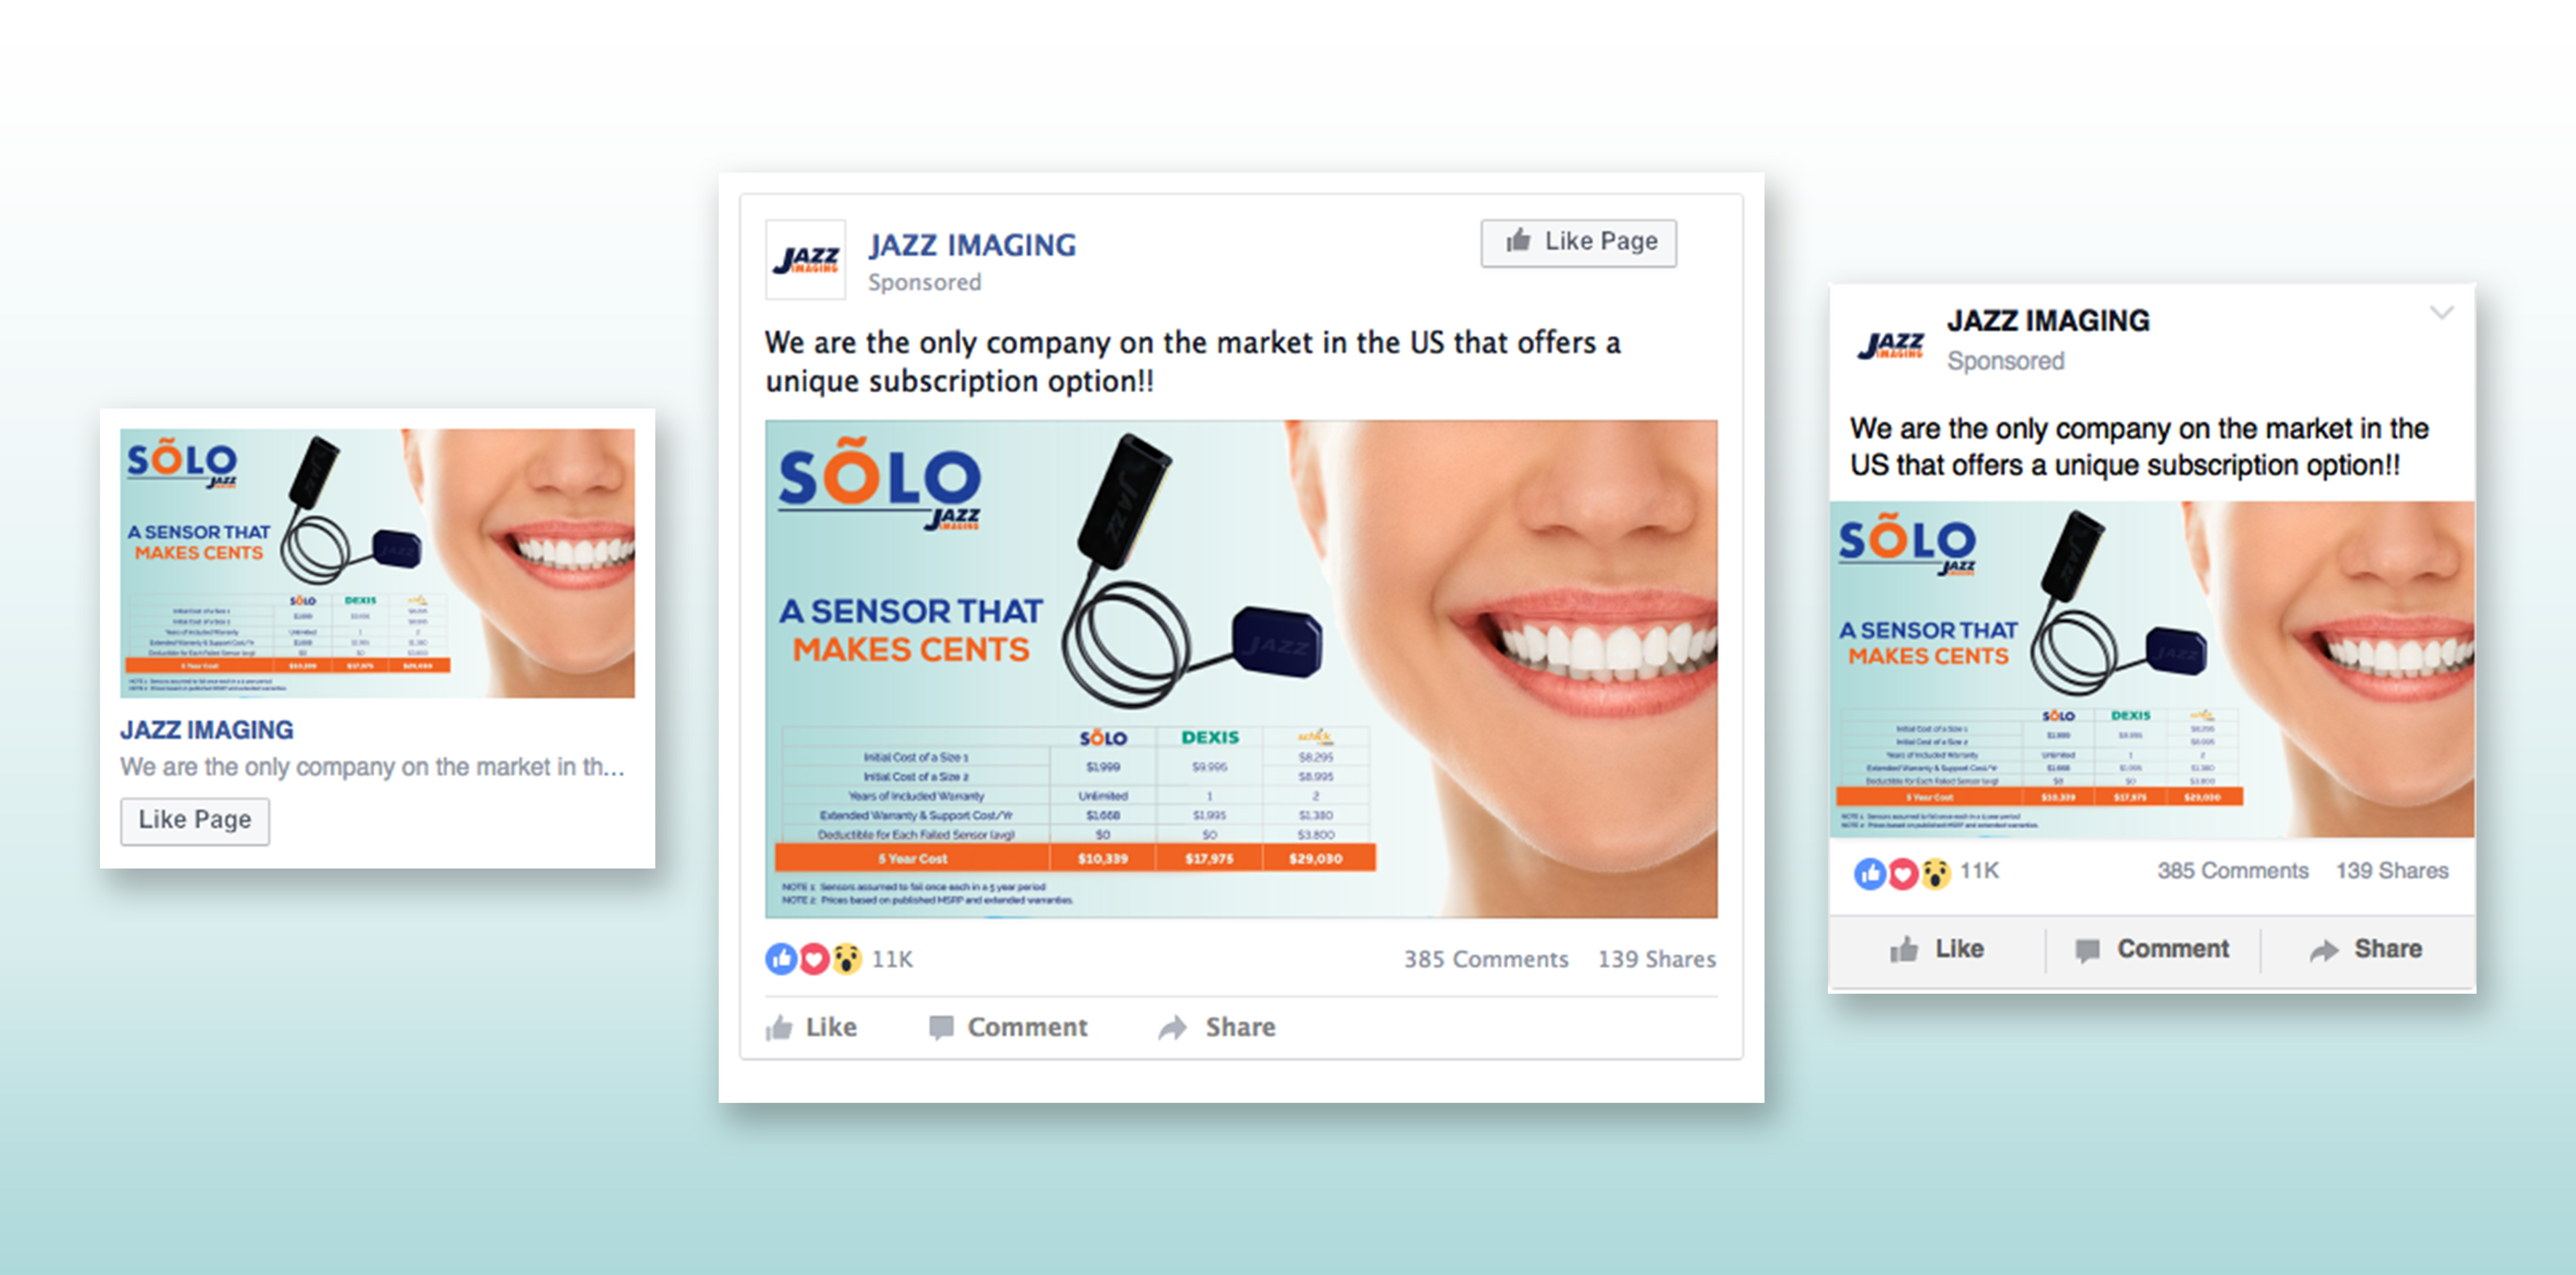2576x1275 pixels.
Task: Share the center sponsored post
Action: (x=1217, y=1027)
